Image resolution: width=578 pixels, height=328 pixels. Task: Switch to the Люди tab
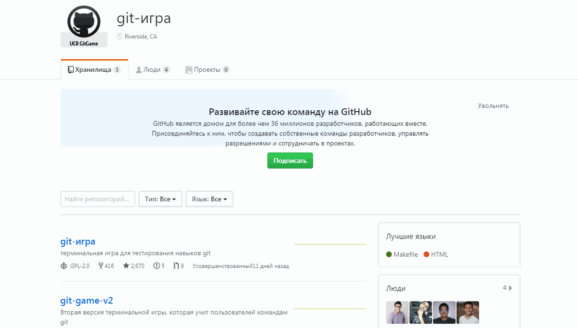point(153,70)
